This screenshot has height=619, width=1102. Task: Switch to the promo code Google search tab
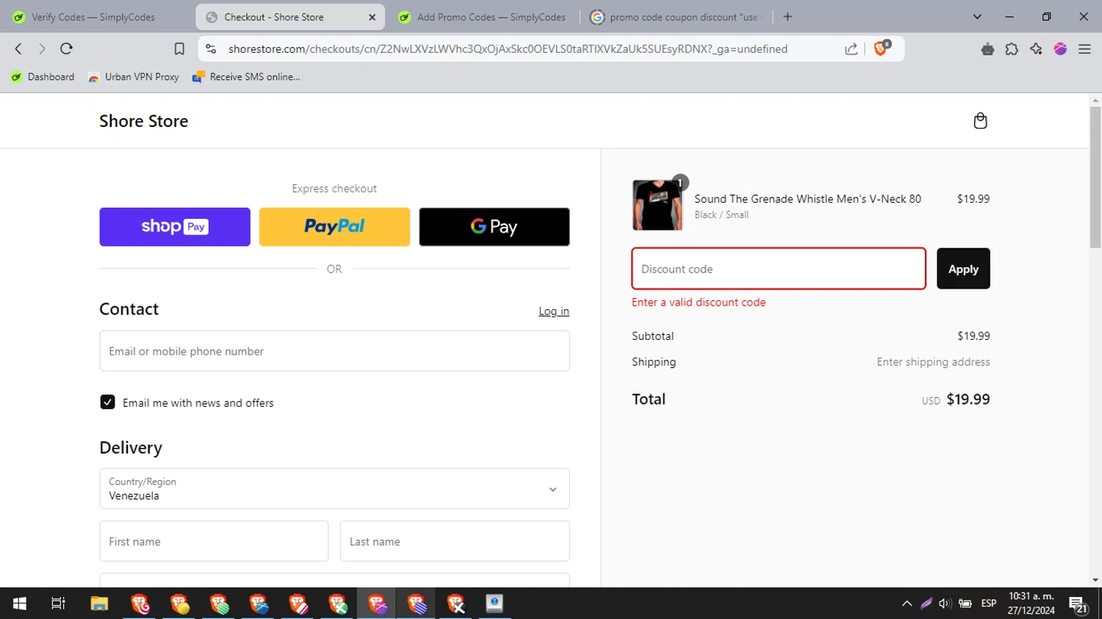pyautogui.click(x=676, y=17)
